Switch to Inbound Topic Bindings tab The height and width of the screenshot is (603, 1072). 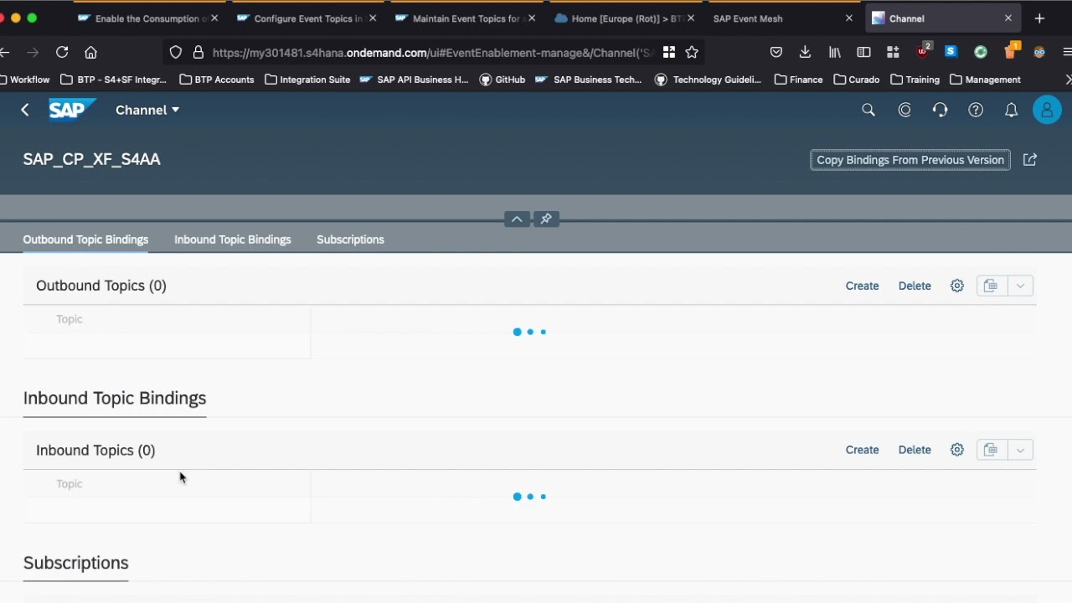click(x=233, y=240)
